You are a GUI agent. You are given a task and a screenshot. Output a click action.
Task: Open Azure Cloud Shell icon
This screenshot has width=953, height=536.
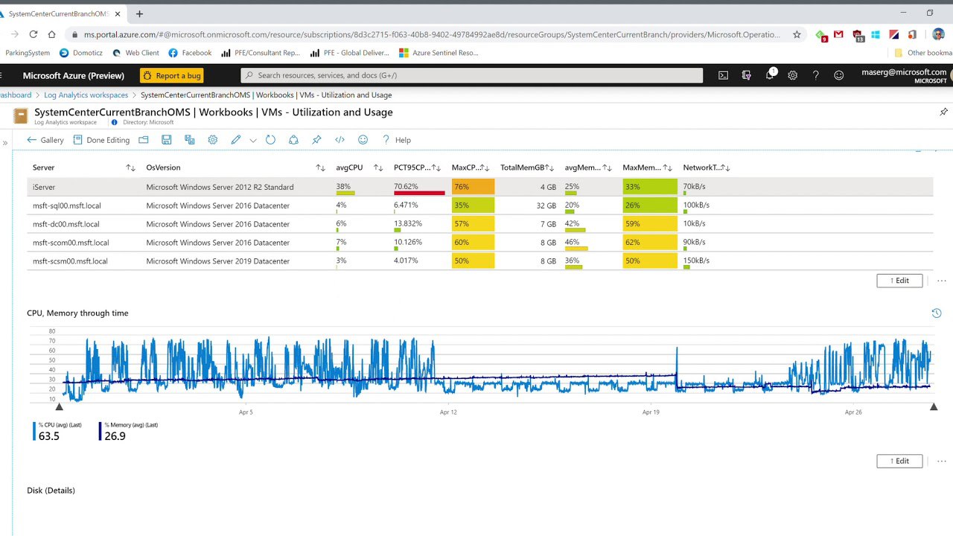(x=723, y=75)
